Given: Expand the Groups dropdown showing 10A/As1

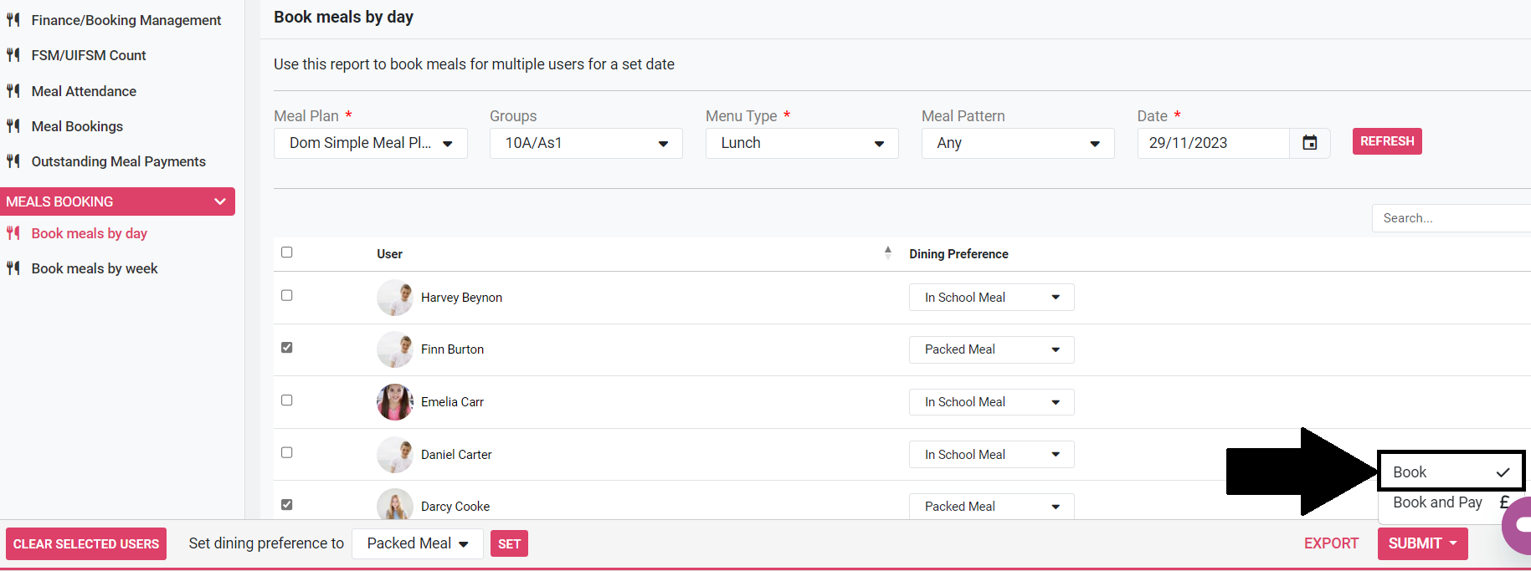Looking at the screenshot, I should click(586, 144).
